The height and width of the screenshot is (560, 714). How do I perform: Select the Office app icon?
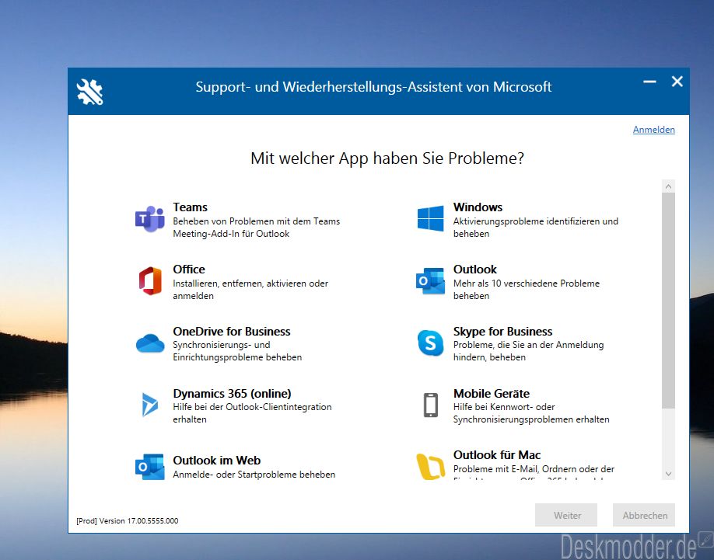point(150,281)
